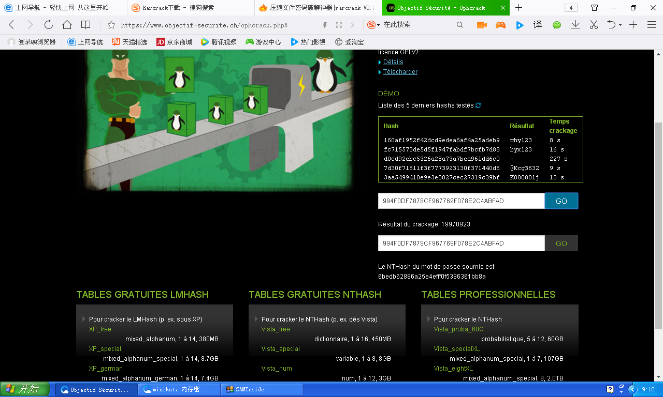The image size is (663, 397).
Task: Click the help balloon icon in system tray
Action: 610,389
